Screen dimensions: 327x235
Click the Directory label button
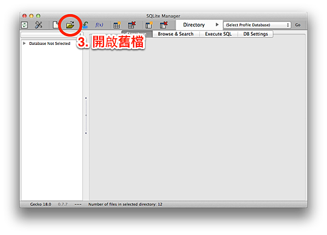click(194, 25)
